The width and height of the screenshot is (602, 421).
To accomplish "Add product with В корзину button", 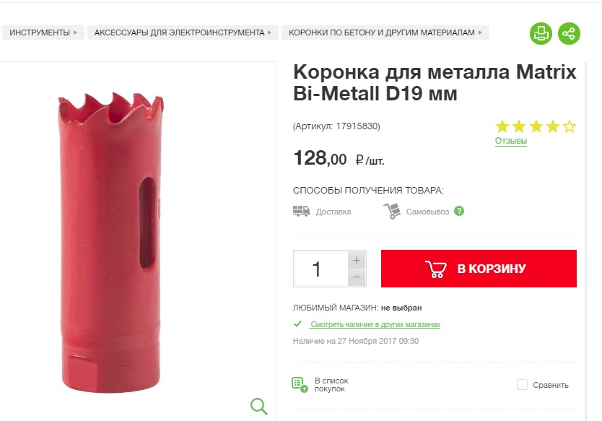I will coord(479,269).
